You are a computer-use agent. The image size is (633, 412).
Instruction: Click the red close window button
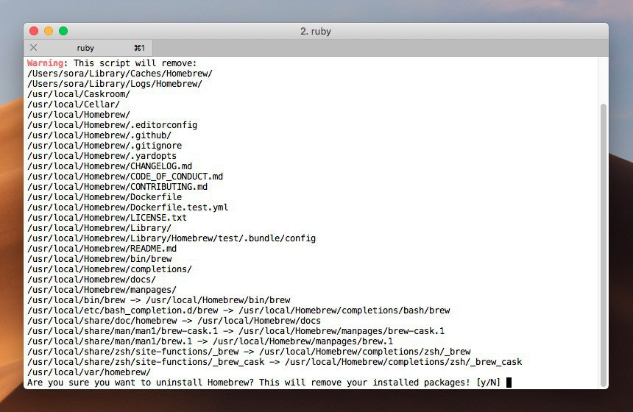pos(34,31)
